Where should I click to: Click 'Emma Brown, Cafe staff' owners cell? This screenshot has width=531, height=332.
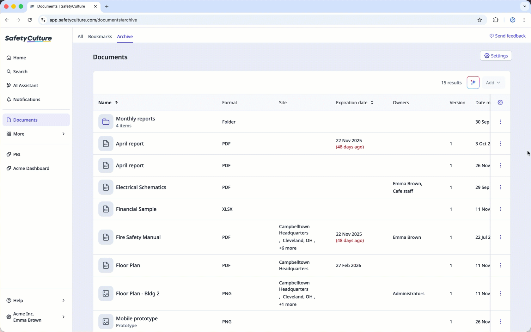pyautogui.click(x=407, y=187)
